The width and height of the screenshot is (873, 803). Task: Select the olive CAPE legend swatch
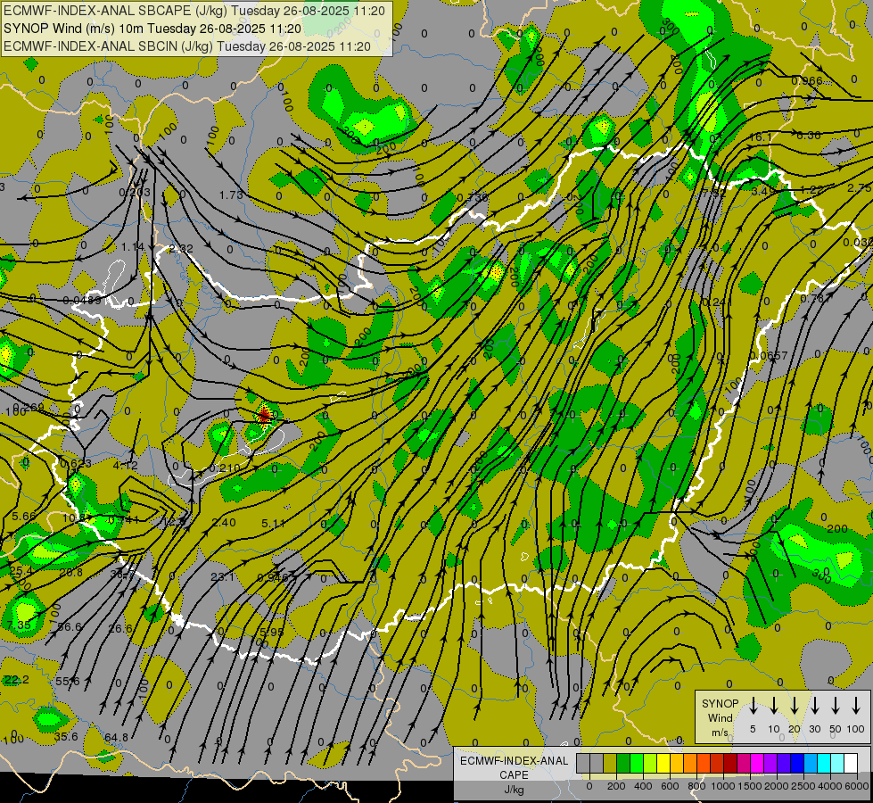610,763
